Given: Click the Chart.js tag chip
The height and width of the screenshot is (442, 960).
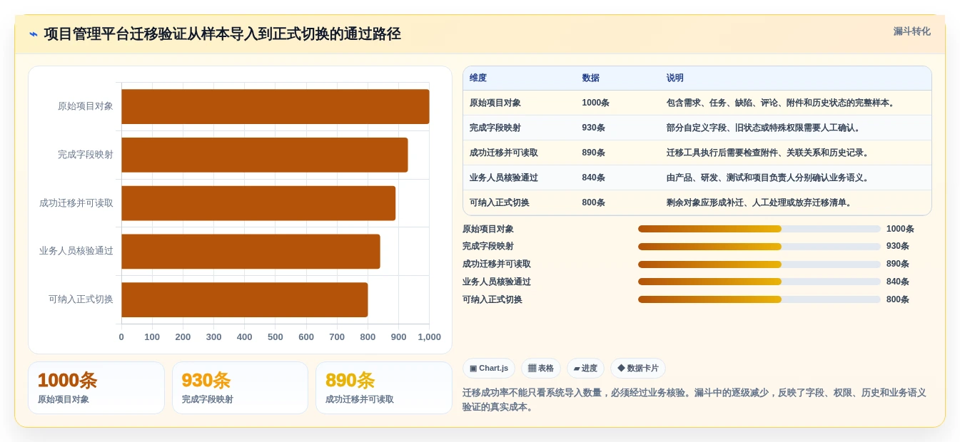Looking at the screenshot, I should pos(489,368).
